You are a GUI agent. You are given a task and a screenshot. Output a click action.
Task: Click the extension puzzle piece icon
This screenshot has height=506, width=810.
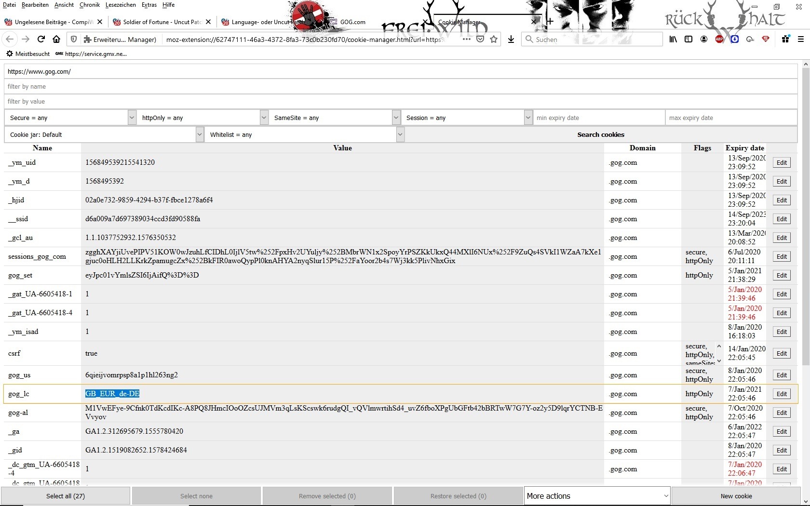click(87, 40)
